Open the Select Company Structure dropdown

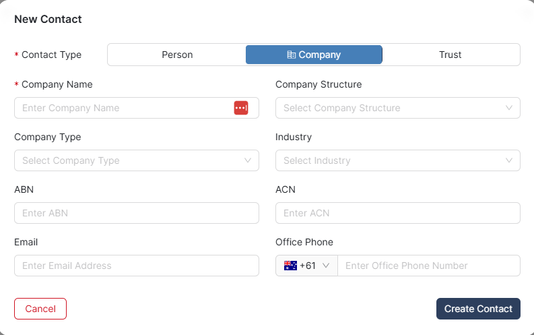point(398,108)
